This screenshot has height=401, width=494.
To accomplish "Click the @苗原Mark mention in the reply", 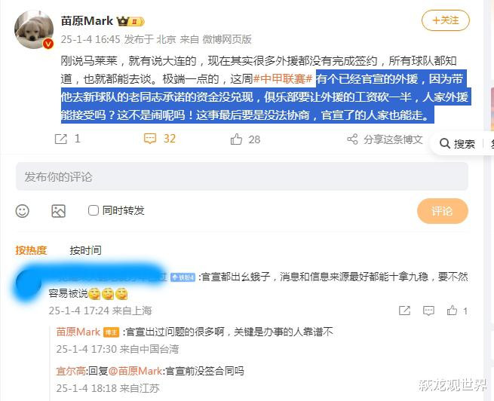I will [135, 371].
